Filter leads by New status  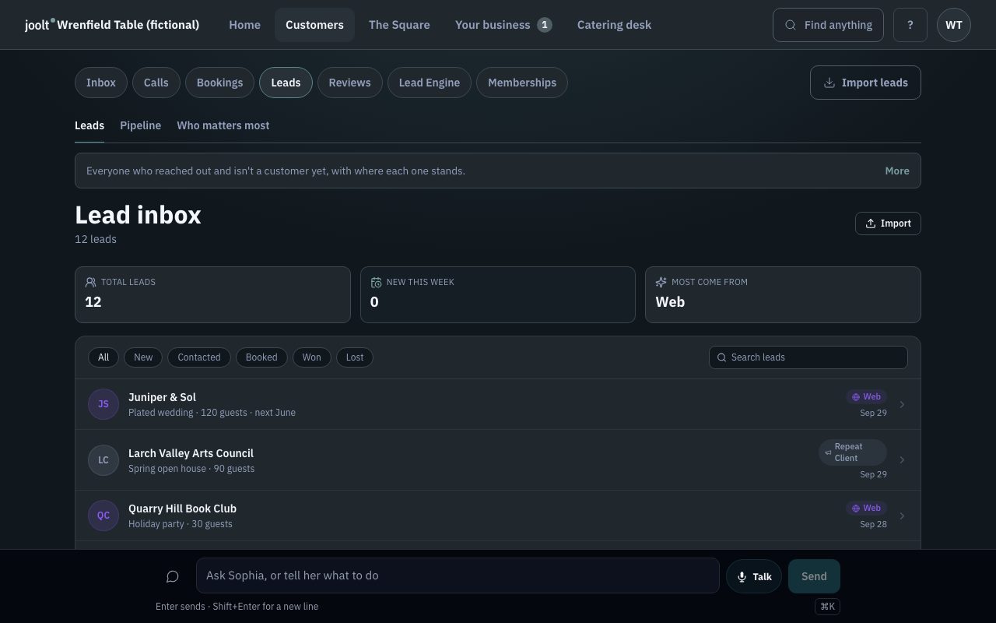pyautogui.click(x=143, y=357)
